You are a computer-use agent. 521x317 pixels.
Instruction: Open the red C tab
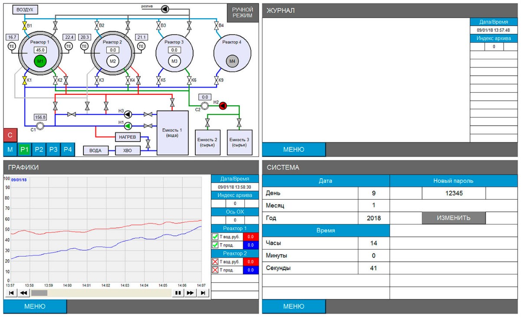(10, 135)
